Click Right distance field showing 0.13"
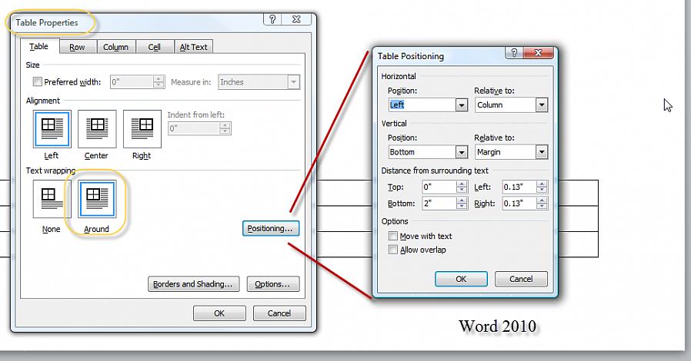691x361 pixels. pos(519,203)
